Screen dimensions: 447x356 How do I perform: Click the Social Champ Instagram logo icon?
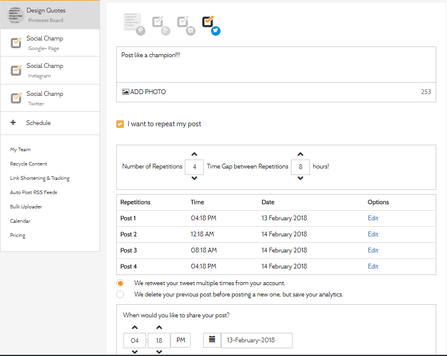click(16, 70)
